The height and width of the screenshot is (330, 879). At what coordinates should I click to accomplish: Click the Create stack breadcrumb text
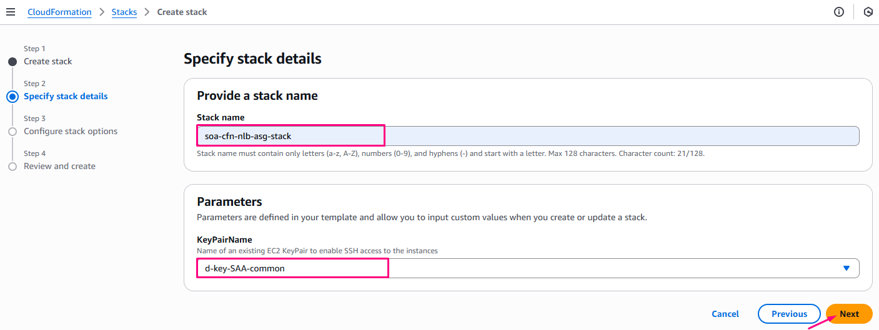pos(182,12)
